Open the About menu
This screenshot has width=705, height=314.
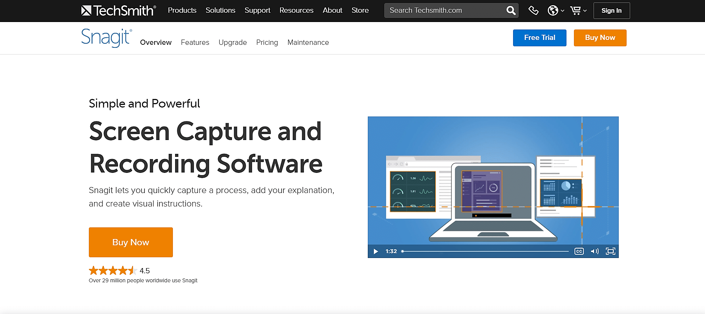click(x=332, y=10)
